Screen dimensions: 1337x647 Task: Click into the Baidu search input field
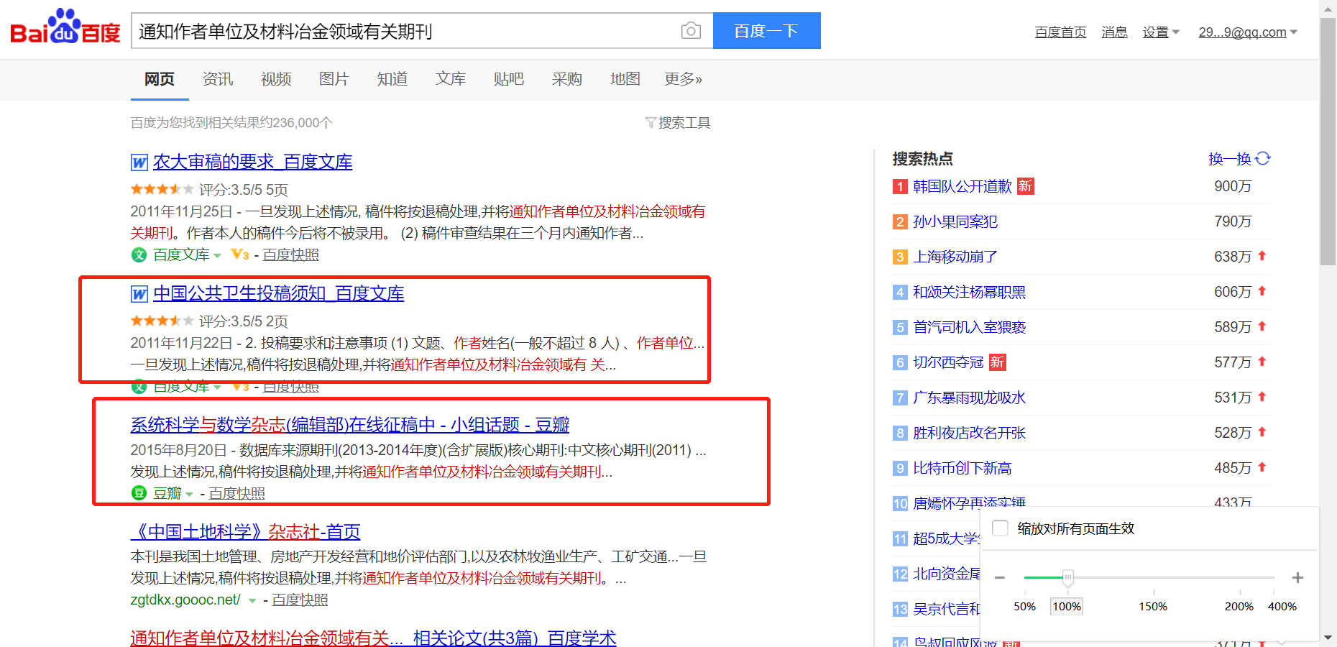click(x=405, y=31)
